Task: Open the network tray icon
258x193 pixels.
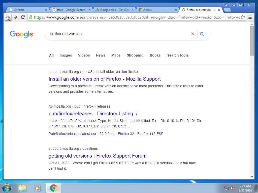Action: click(227, 188)
